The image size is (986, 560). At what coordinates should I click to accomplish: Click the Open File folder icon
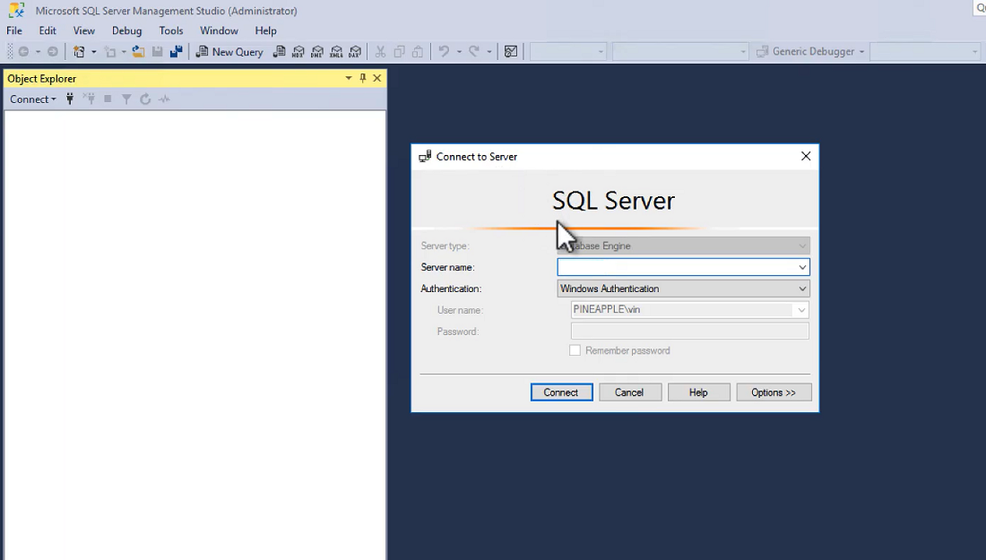pos(138,52)
